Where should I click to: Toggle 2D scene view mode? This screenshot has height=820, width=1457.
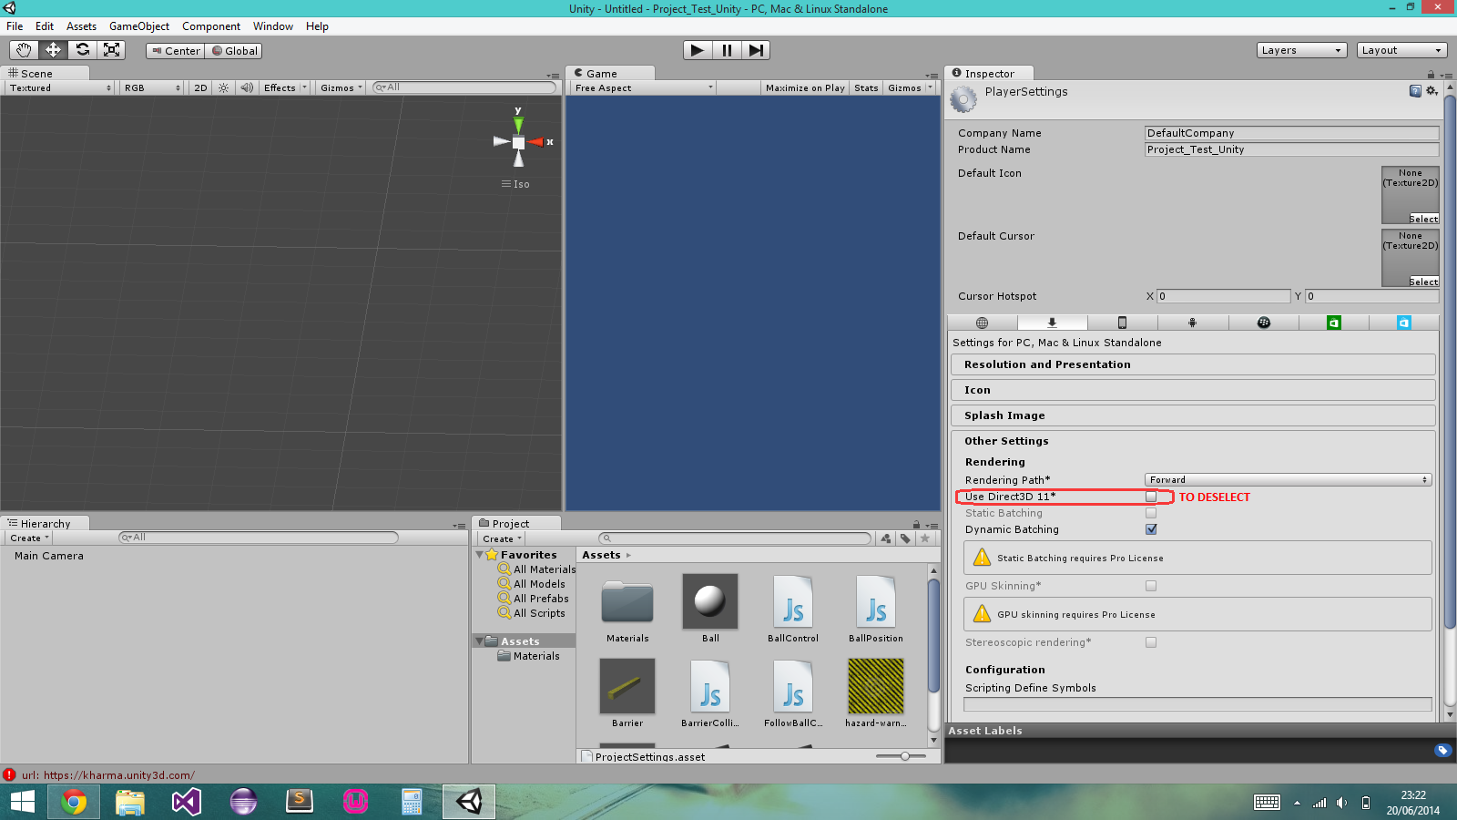click(200, 87)
